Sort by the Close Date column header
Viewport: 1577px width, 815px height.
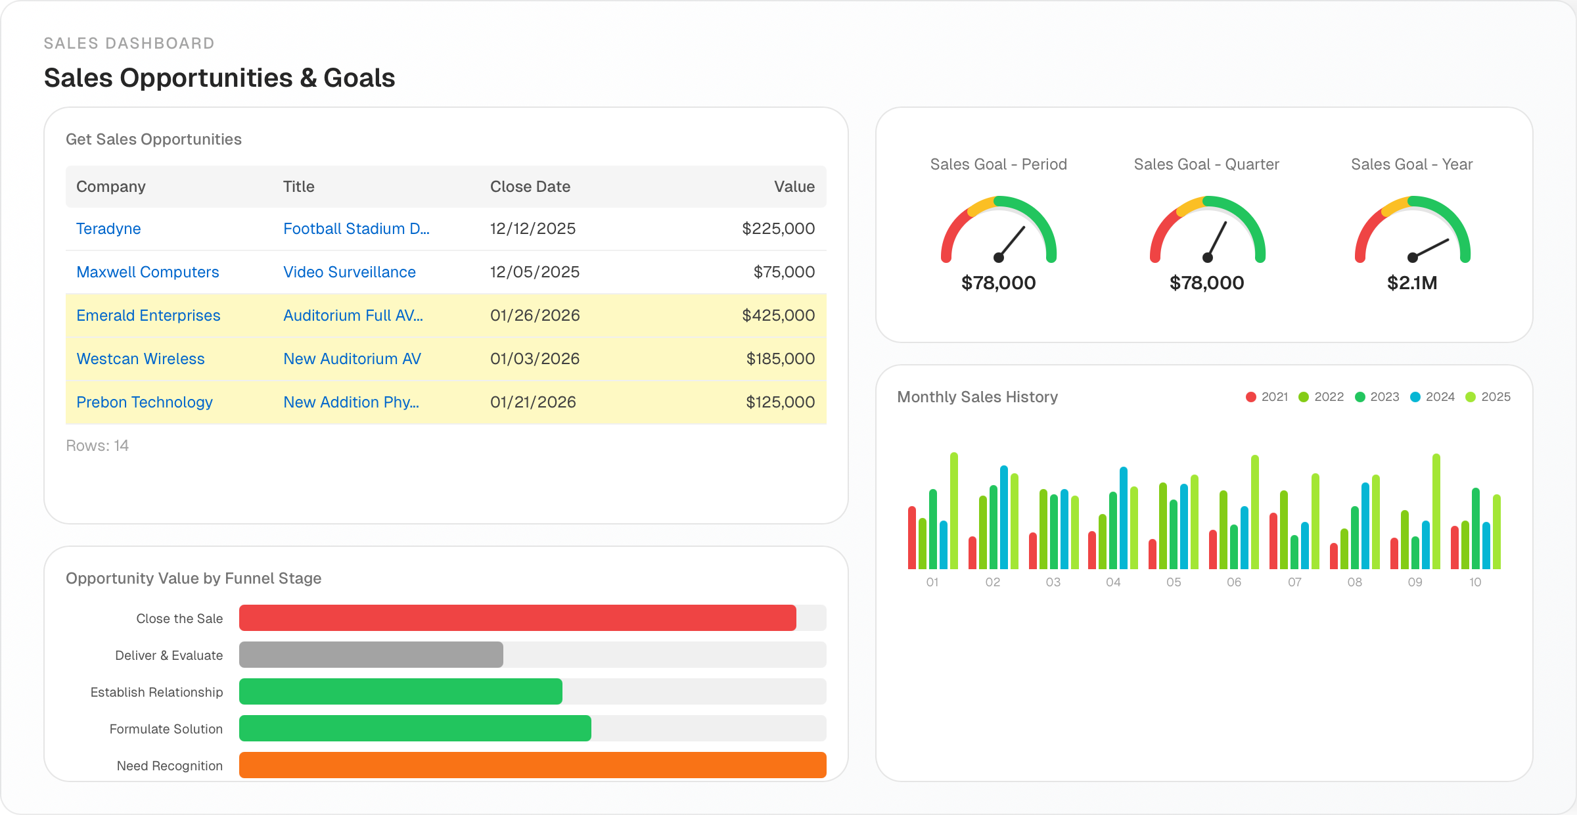pos(530,187)
